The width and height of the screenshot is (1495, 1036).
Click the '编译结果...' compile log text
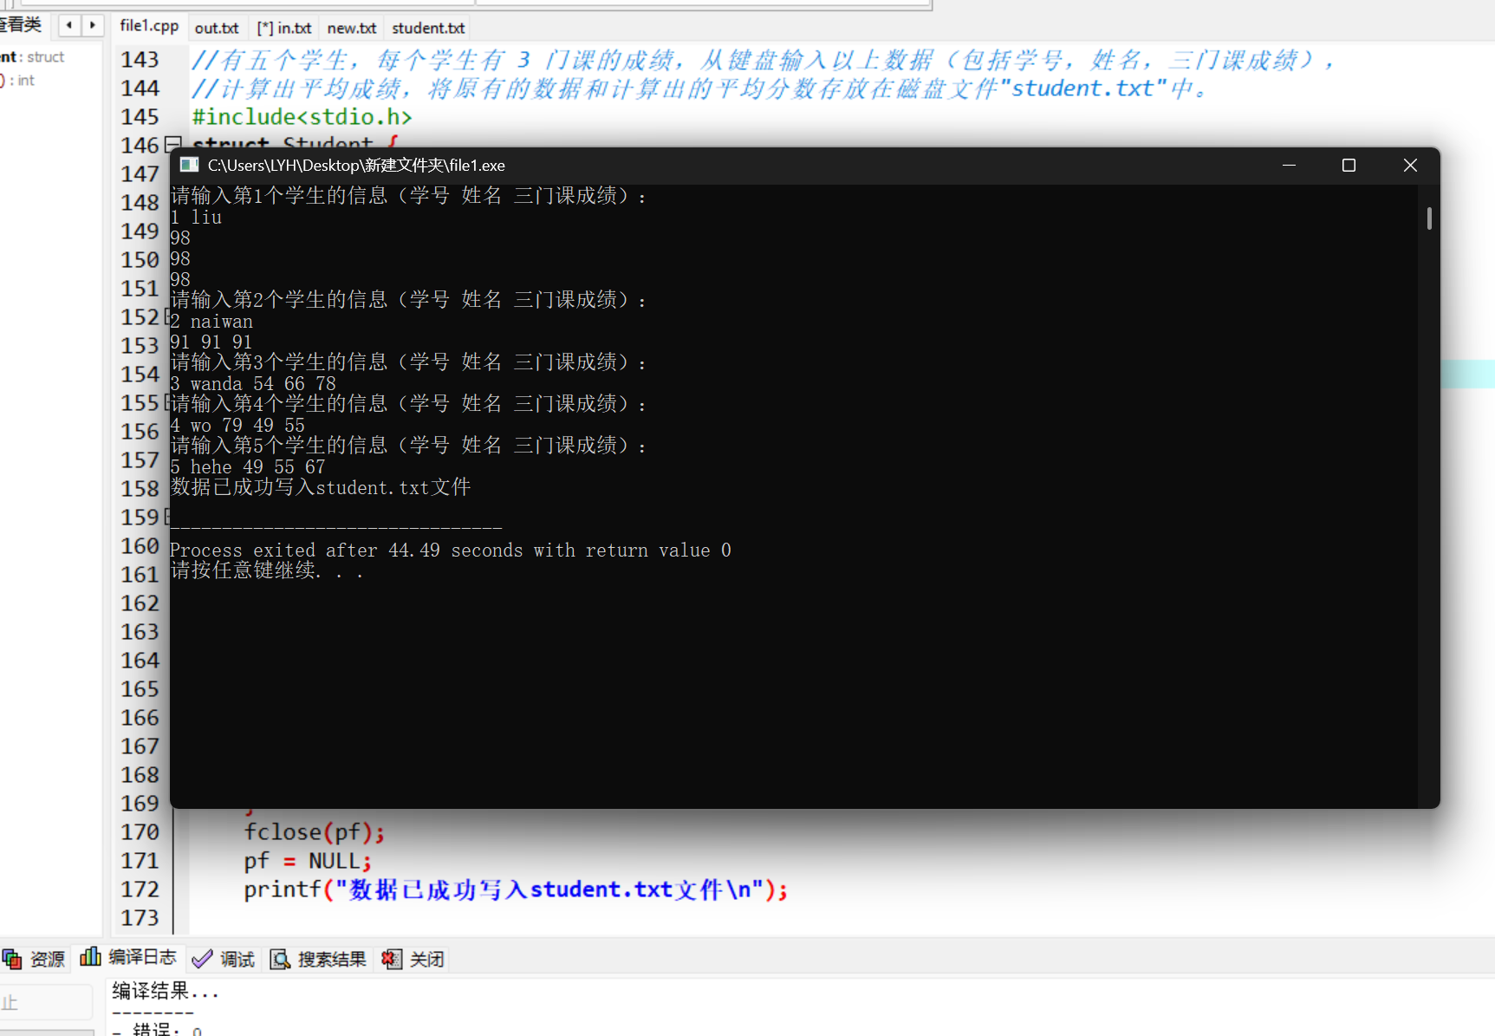click(x=166, y=991)
